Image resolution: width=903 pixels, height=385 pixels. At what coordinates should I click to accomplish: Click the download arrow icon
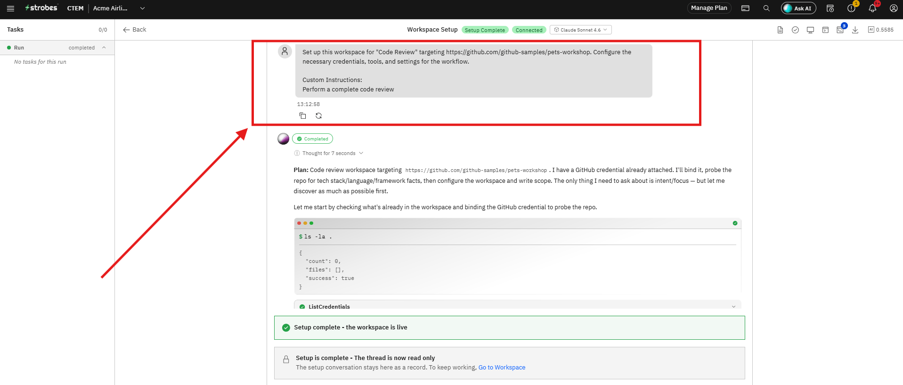[x=855, y=30]
